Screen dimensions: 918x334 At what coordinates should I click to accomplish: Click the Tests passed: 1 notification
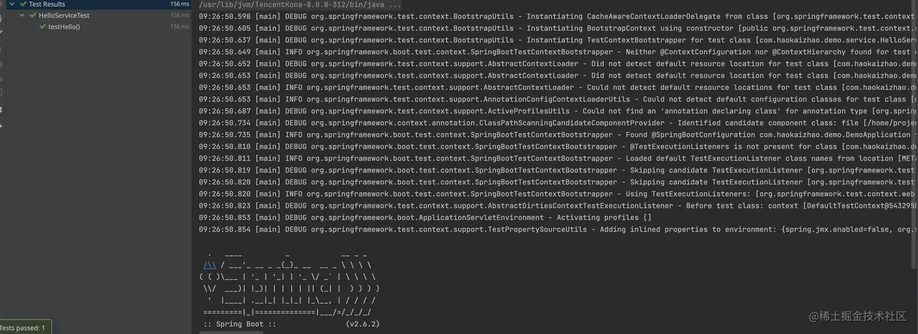pyautogui.click(x=23, y=328)
